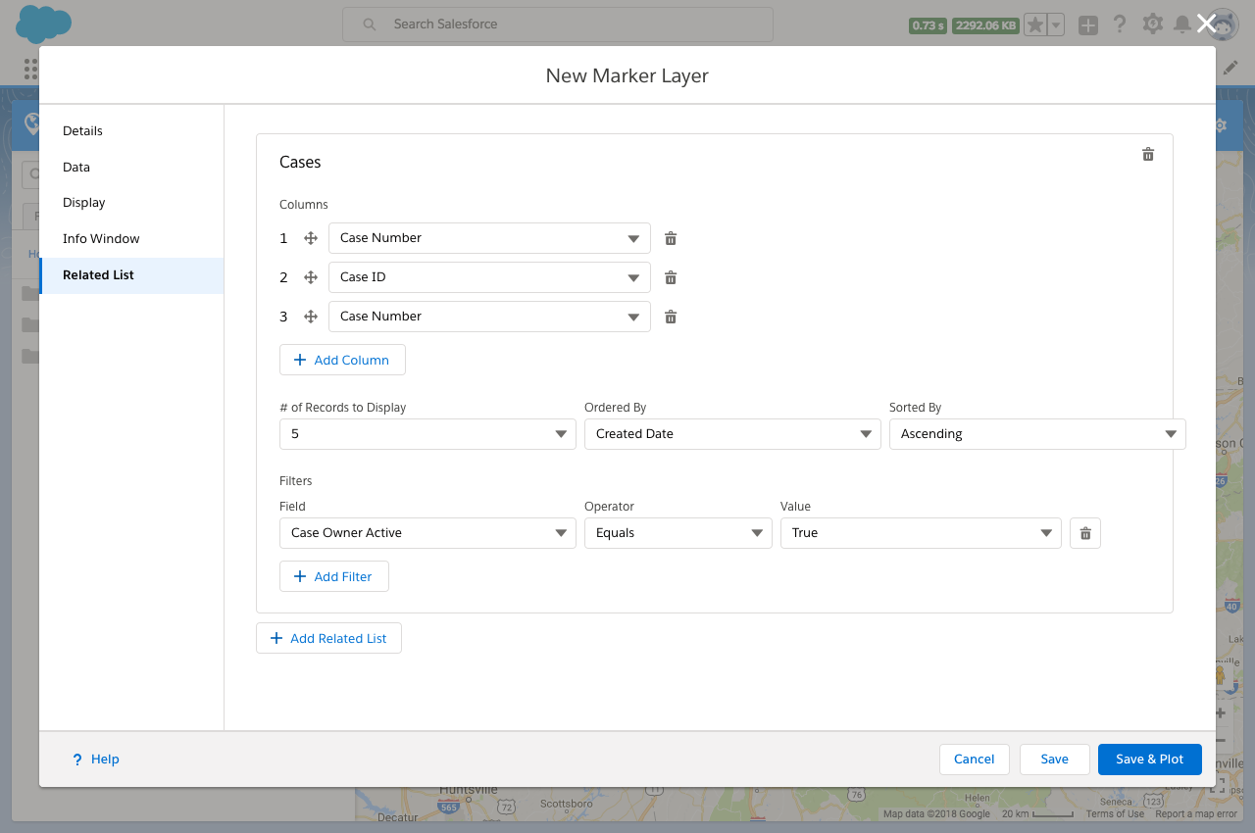Open the map Terms of Use link
This screenshot has height=833, width=1255.
pyautogui.click(x=1115, y=814)
